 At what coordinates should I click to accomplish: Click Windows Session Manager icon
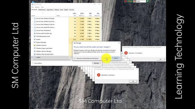click(x=35, y=51)
